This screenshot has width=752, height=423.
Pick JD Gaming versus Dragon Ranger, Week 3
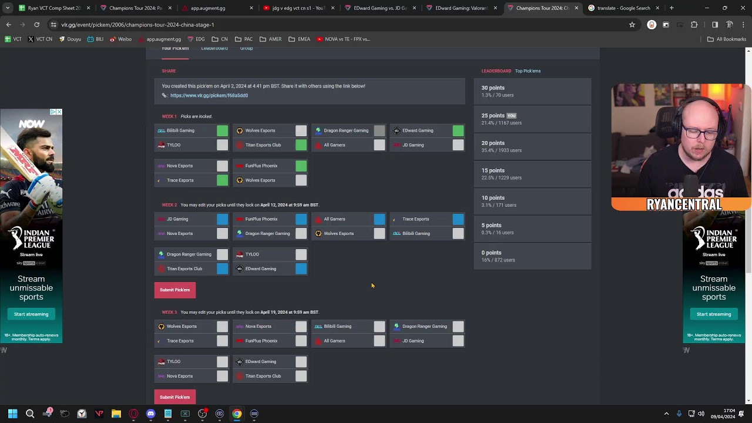pyautogui.click(x=458, y=341)
